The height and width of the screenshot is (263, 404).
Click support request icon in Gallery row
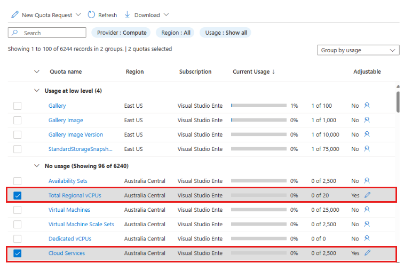(x=367, y=105)
